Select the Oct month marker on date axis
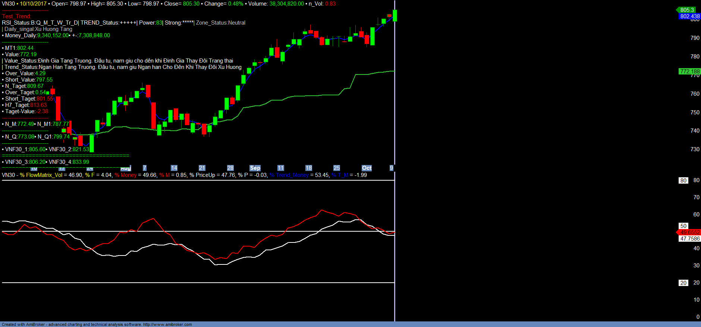Image resolution: width=701 pixels, height=327 pixels. 367,168
